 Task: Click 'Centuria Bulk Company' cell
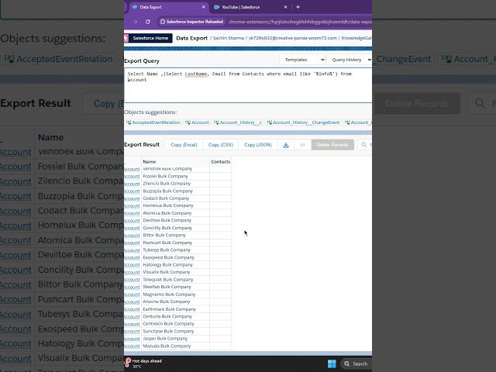(x=175, y=317)
